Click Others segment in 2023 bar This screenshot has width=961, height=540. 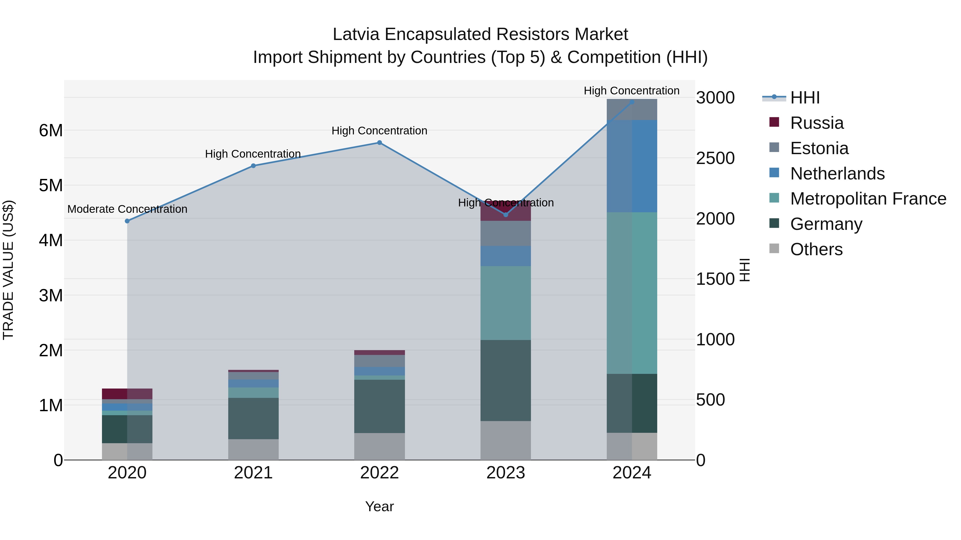[506, 441]
